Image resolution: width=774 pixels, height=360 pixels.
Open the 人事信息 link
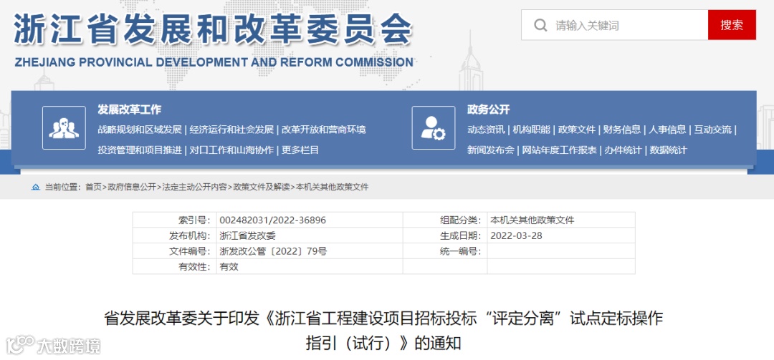point(667,130)
